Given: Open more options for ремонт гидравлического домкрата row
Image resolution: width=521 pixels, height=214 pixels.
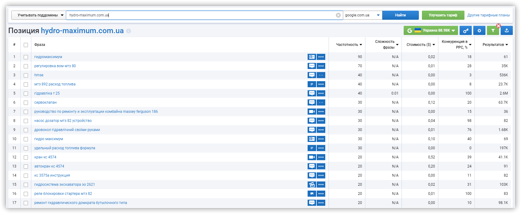Looking at the screenshot, I should pyautogui.click(x=321, y=203).
